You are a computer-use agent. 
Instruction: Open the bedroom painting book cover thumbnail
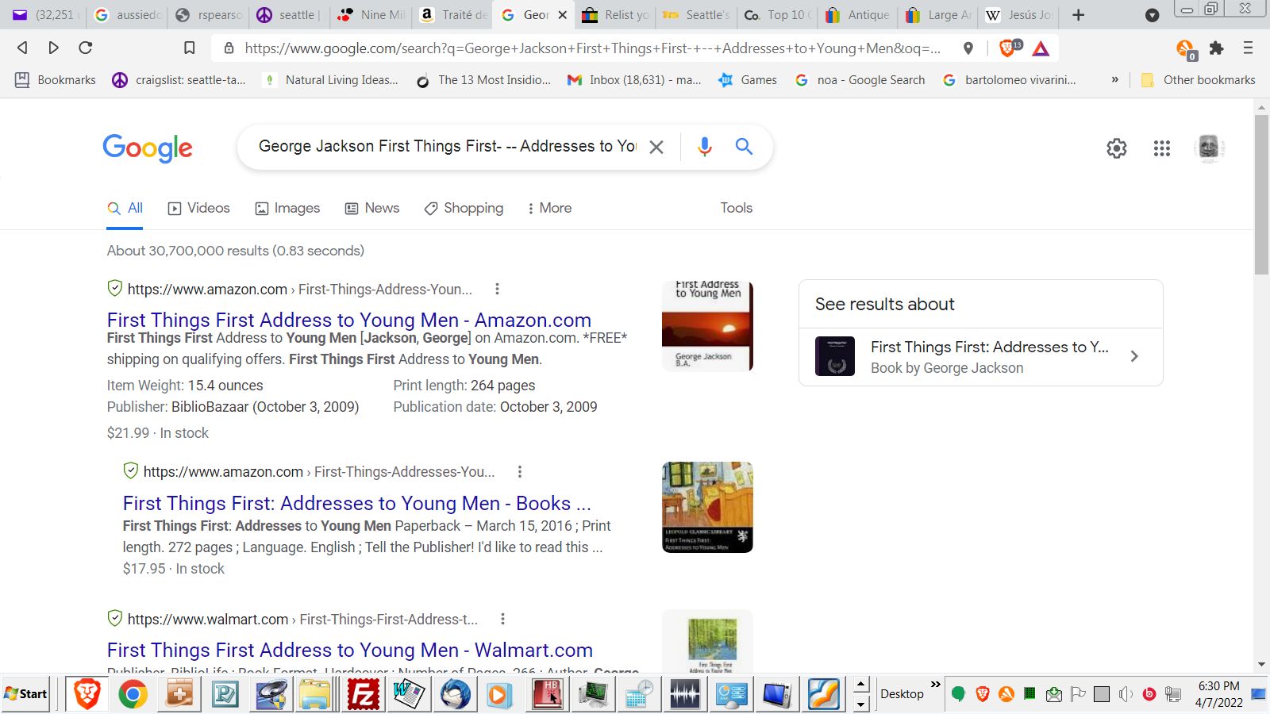(x=707, y=507)
